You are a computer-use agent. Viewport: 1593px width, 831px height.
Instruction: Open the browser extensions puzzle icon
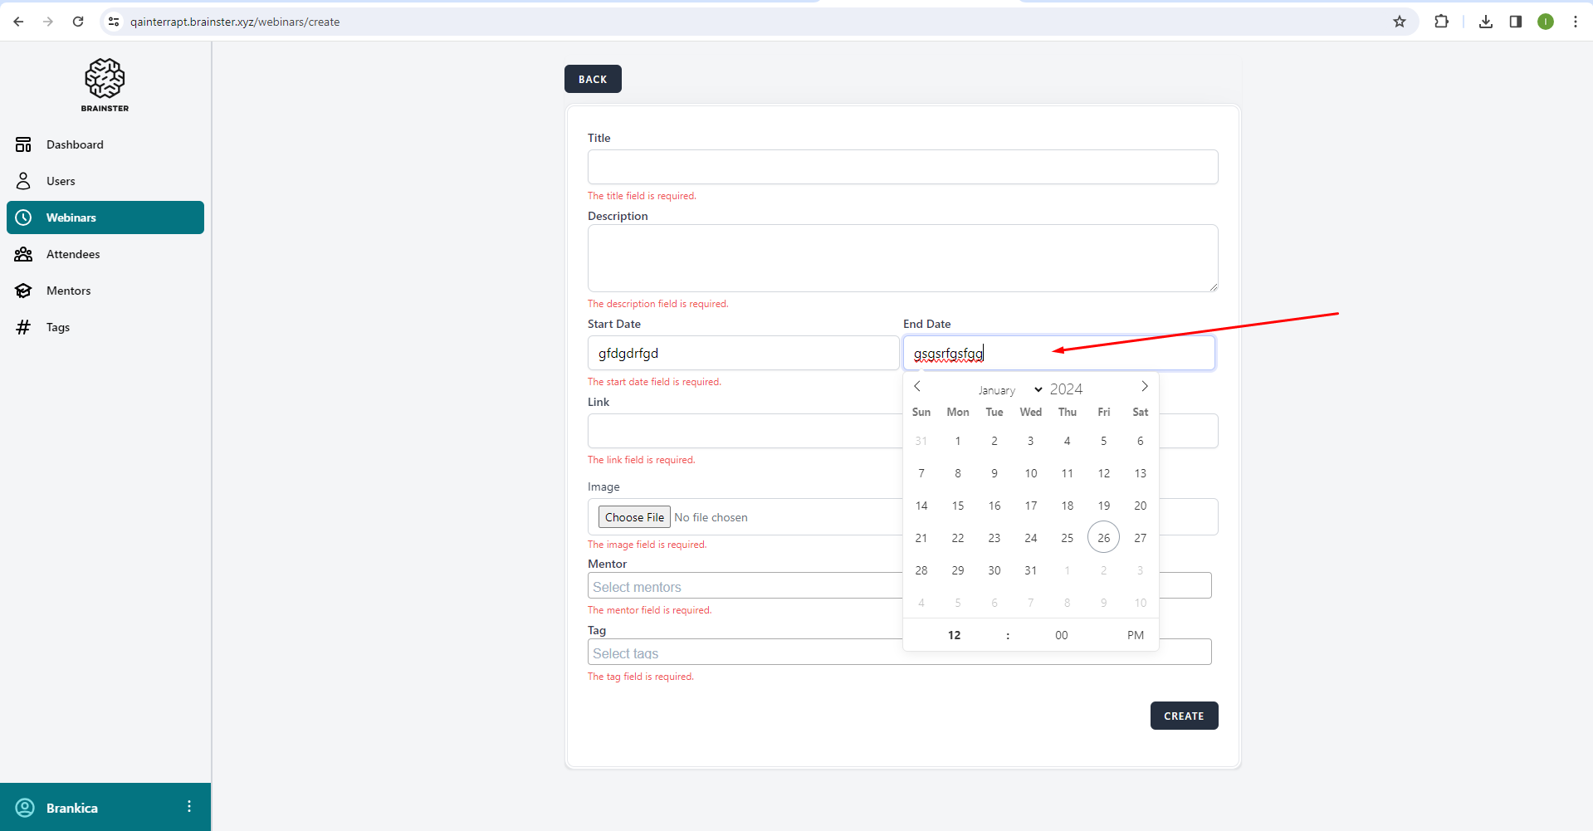1441,22
